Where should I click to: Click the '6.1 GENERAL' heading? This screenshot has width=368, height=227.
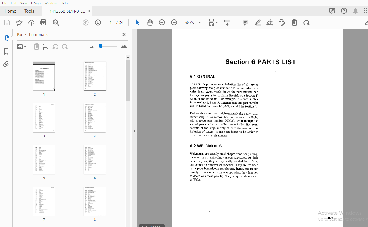coord(202,77)
